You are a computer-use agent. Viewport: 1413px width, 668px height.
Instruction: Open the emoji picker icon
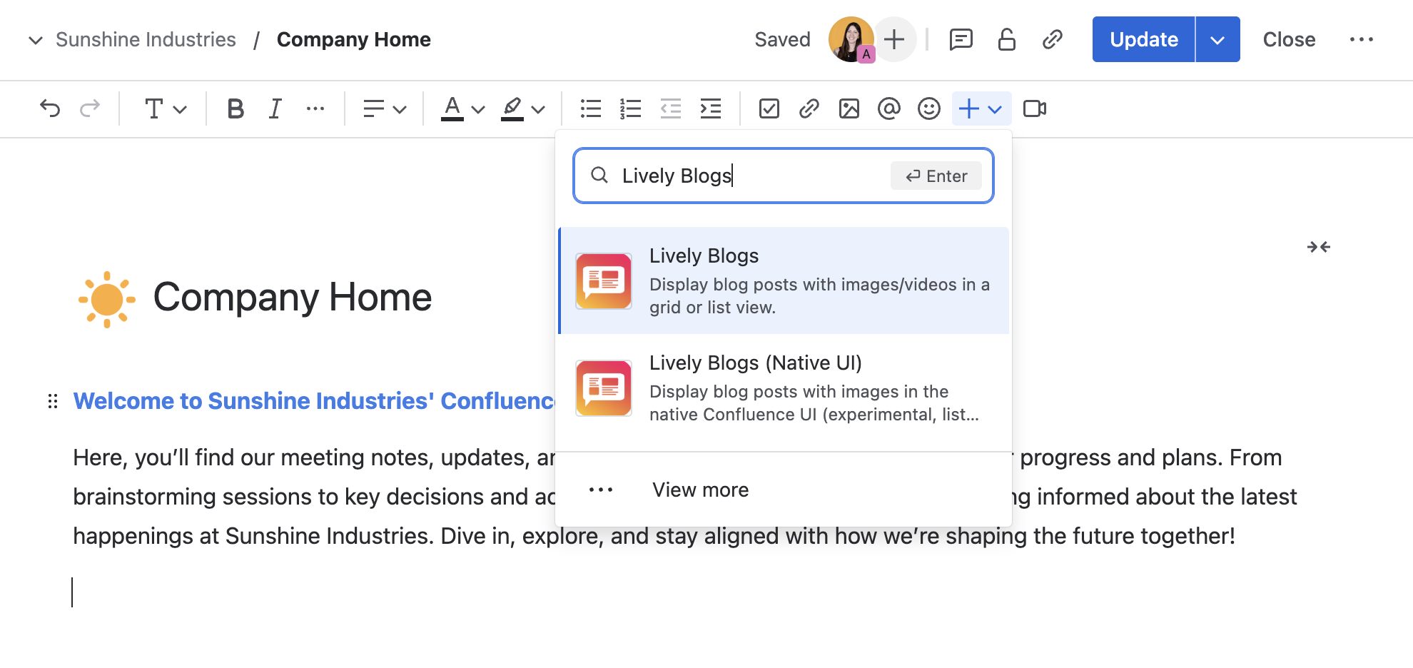[928, 108]
